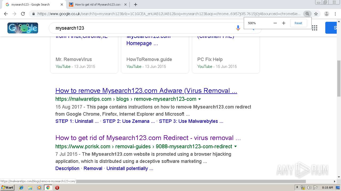The image size is (341, 191).
Task: Show hidden system tray icons
Action: tap(297, 188)
